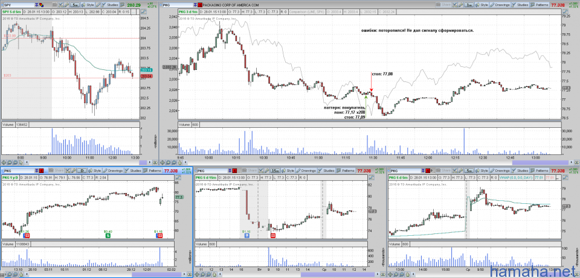The height and width of the screenshot is (278, 580).
Task: Open Patterns menu in PKG daily chart
Action: (152, 171)
